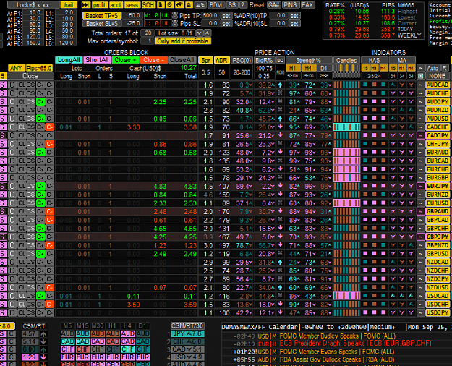Open the SOH tab
The width and height of the screenshot is (452, 366).
pyautogui.click(x=148, y=5)
